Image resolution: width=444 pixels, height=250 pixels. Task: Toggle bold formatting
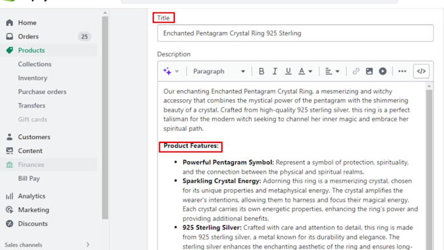[261, 71]
